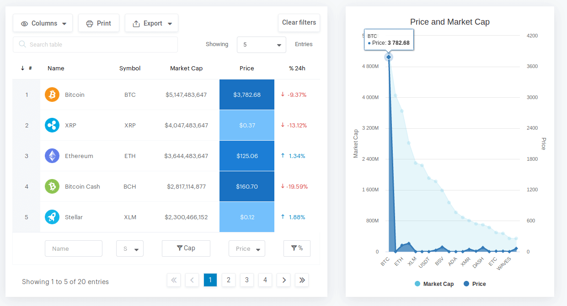Image resolution: width=567 pixels, height=306 pixels.
Task: Open the Price filter dropdown
Action: click(247, 248)
